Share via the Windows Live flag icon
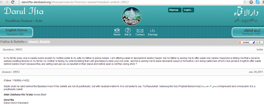This screenshot has height=106, width=264. 259,42
